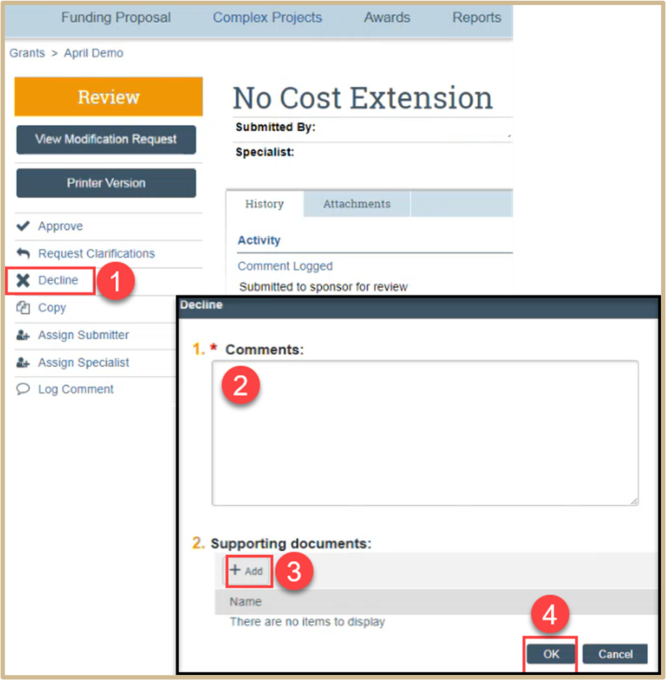
Task: Click the Activity column heading
Action: click(x=259, y=240)
